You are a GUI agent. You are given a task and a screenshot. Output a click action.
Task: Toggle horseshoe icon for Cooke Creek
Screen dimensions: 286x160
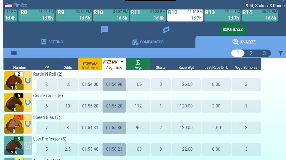click(x=28, y=102)
